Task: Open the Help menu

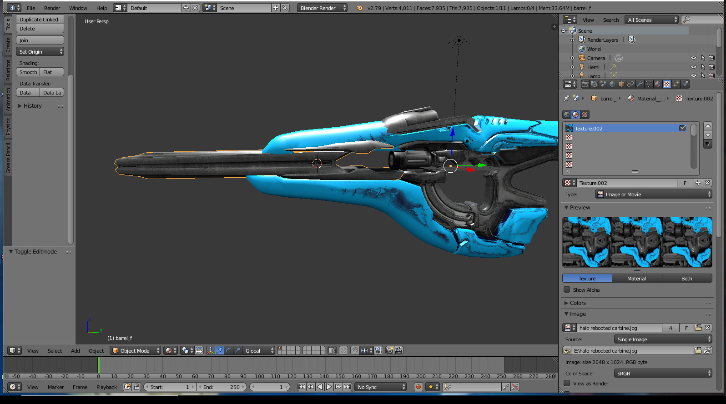Action: pyautogui.click(x=101, y=8)
